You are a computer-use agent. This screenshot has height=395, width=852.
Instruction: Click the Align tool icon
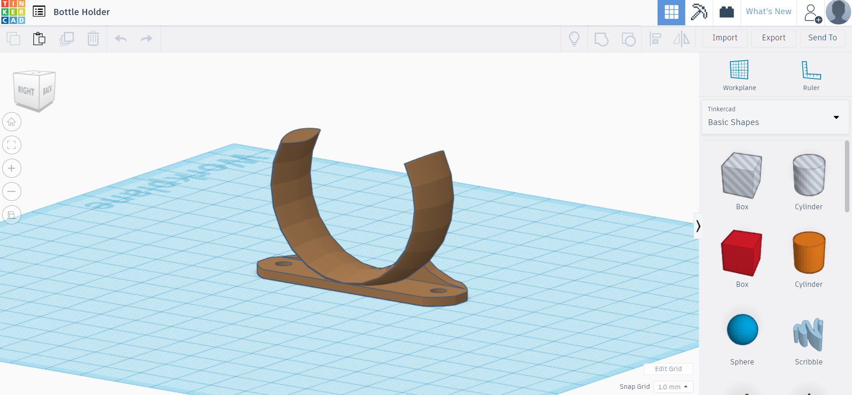click(x=655, y=39)
